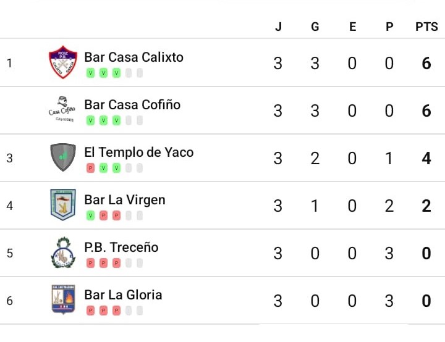Click the E draws column header

point(352,27)
